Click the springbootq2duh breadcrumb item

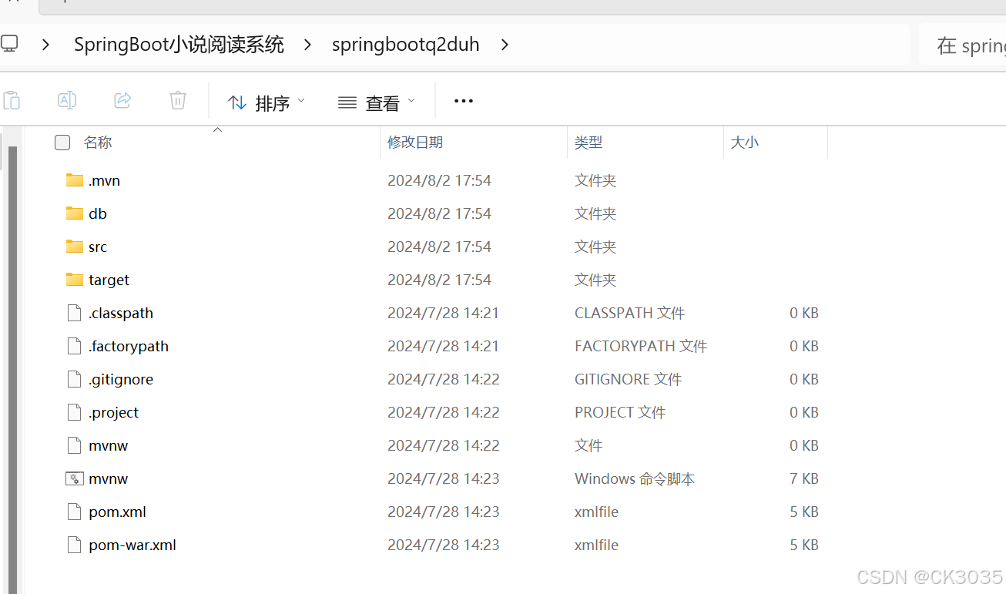pyautogui.click(x=405, y=44)
